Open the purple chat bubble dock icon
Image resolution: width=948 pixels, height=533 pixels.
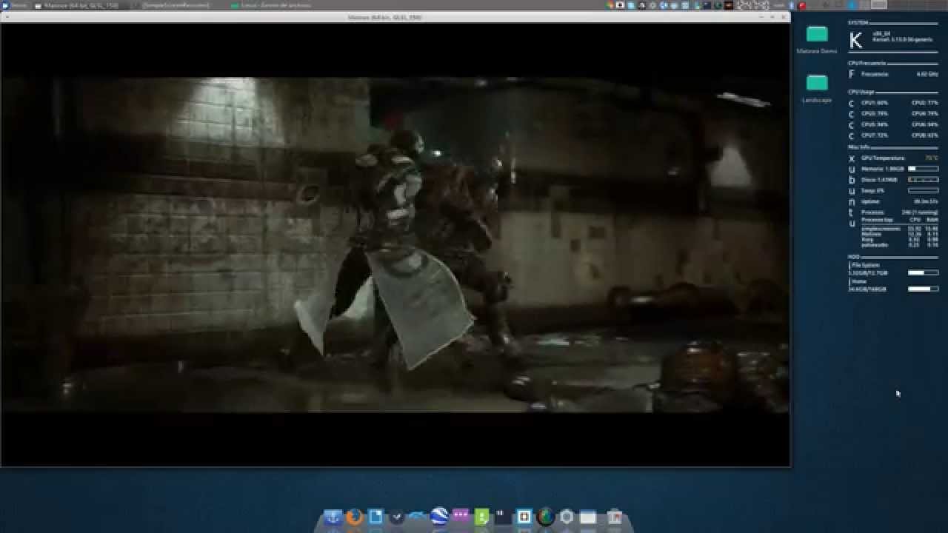point(461,517)
